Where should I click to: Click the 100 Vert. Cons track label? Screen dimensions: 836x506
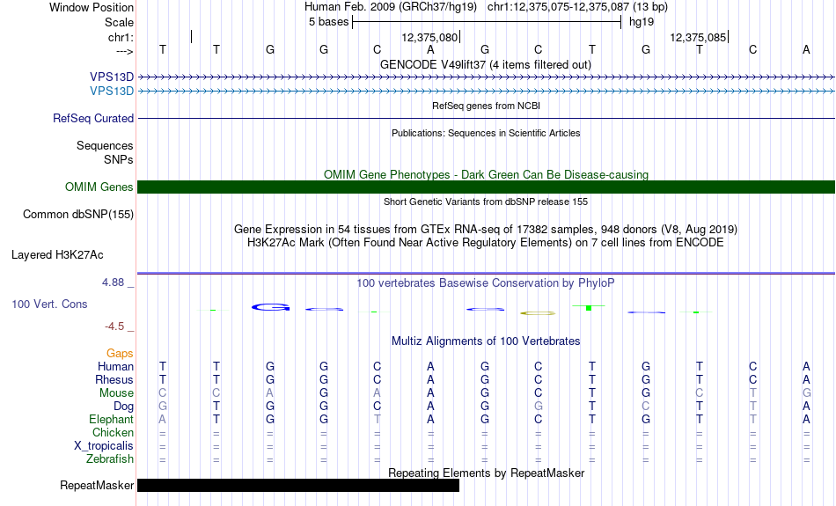click(49, 304)
